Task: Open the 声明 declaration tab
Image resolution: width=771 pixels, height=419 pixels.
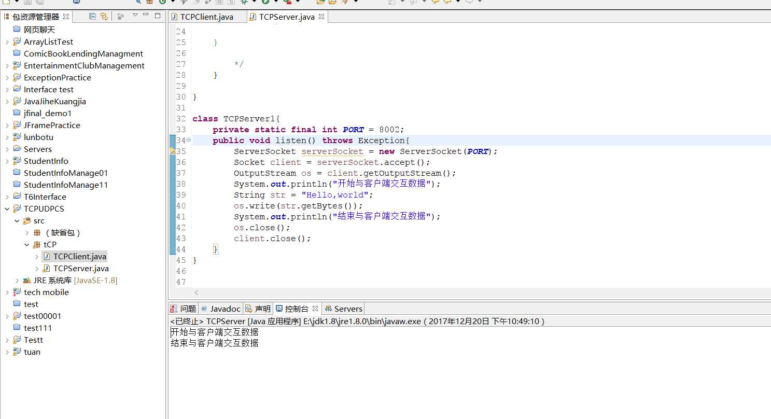Action: click(x=258, y=309)
